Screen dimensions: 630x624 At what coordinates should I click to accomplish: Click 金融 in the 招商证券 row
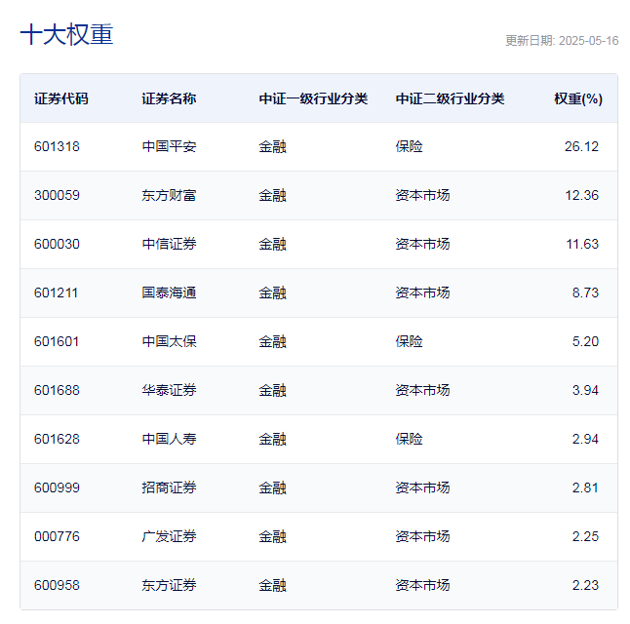pyautogui.click(x=272, y=487)
